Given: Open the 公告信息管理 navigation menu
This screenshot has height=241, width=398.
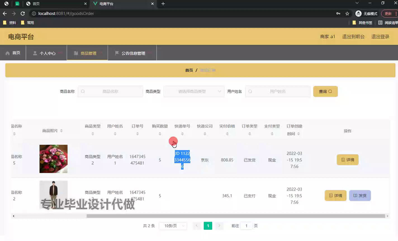Looking at the screenshot, I should click(132, 53).
